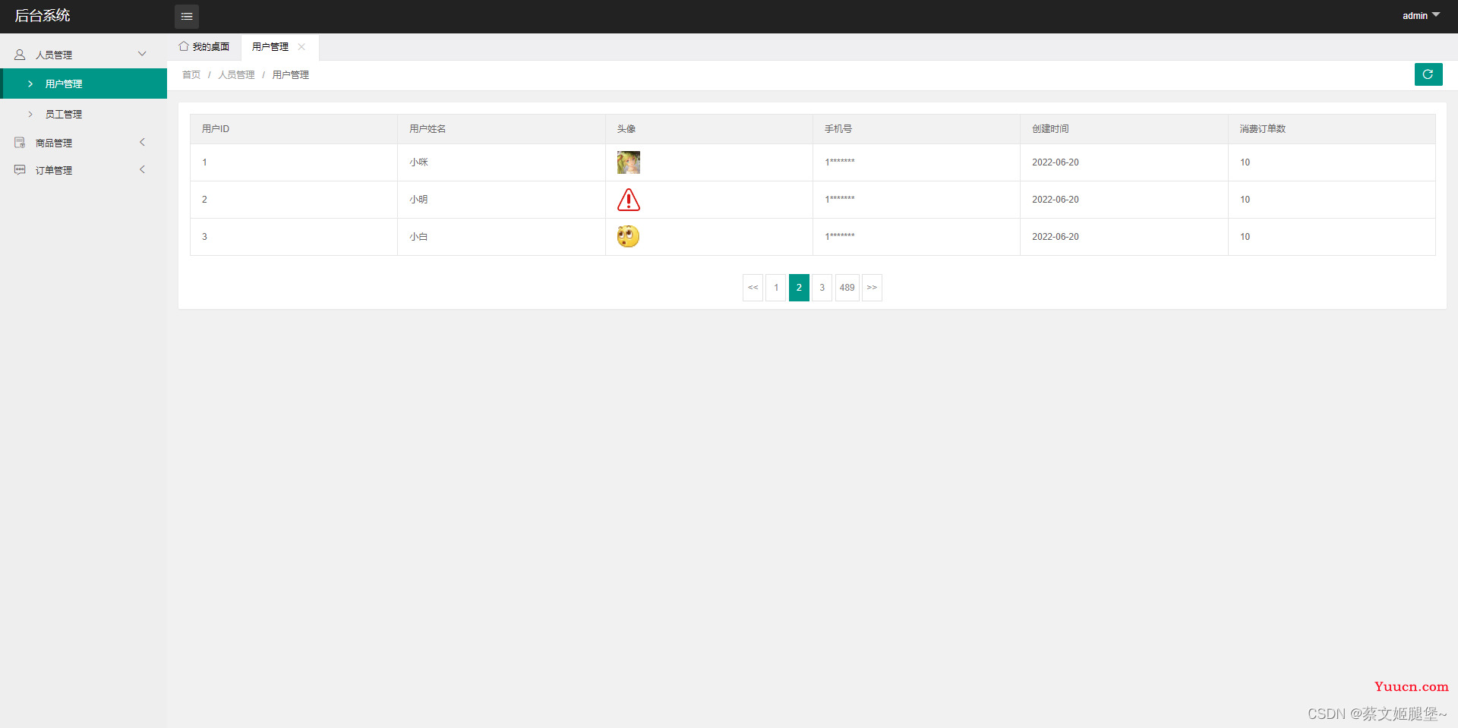Open 订单管理 sidebar menu

click(x=84, y=170)
